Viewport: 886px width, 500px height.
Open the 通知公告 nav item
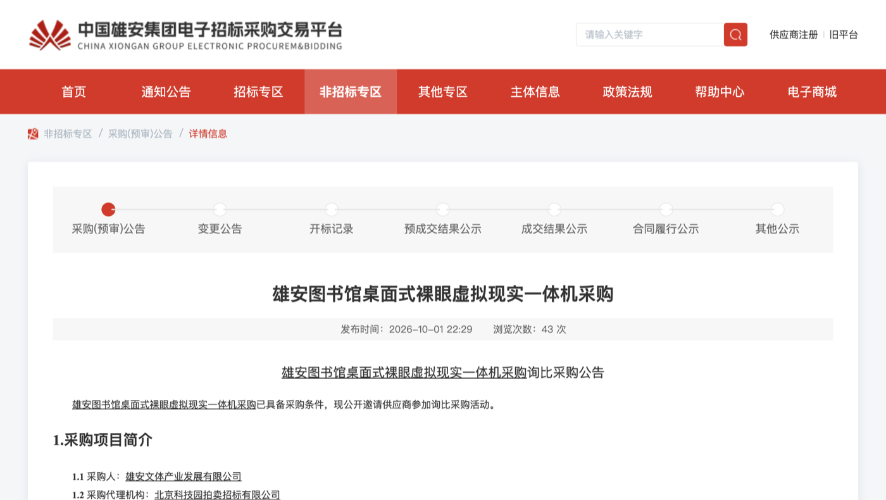tap(166, 92)
